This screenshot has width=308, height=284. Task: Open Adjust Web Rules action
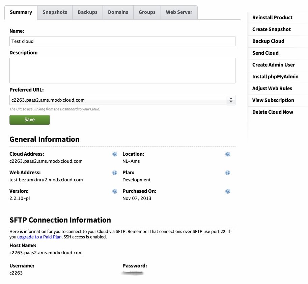click(x=272, y=88)
